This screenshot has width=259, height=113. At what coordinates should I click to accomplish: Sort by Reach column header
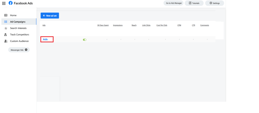click(x=134, y=25)
